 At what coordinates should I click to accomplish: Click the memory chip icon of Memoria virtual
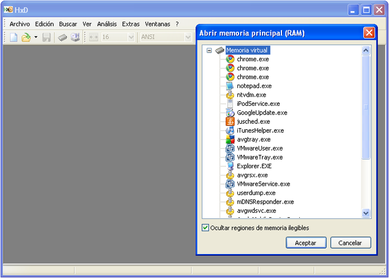220,50
